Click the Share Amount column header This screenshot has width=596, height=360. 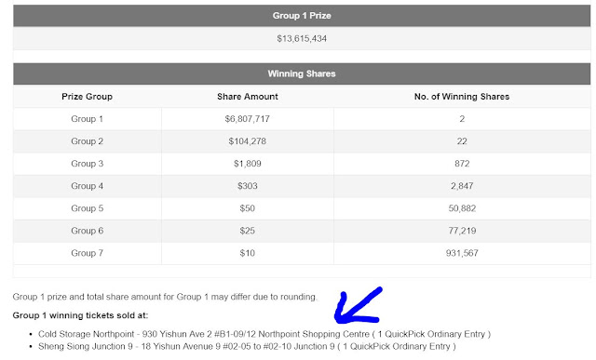(248, 97)
